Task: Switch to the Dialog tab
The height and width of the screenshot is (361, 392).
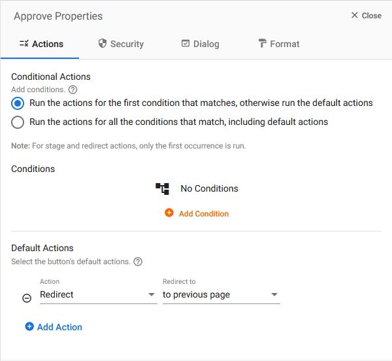Action: coord(201,44)
